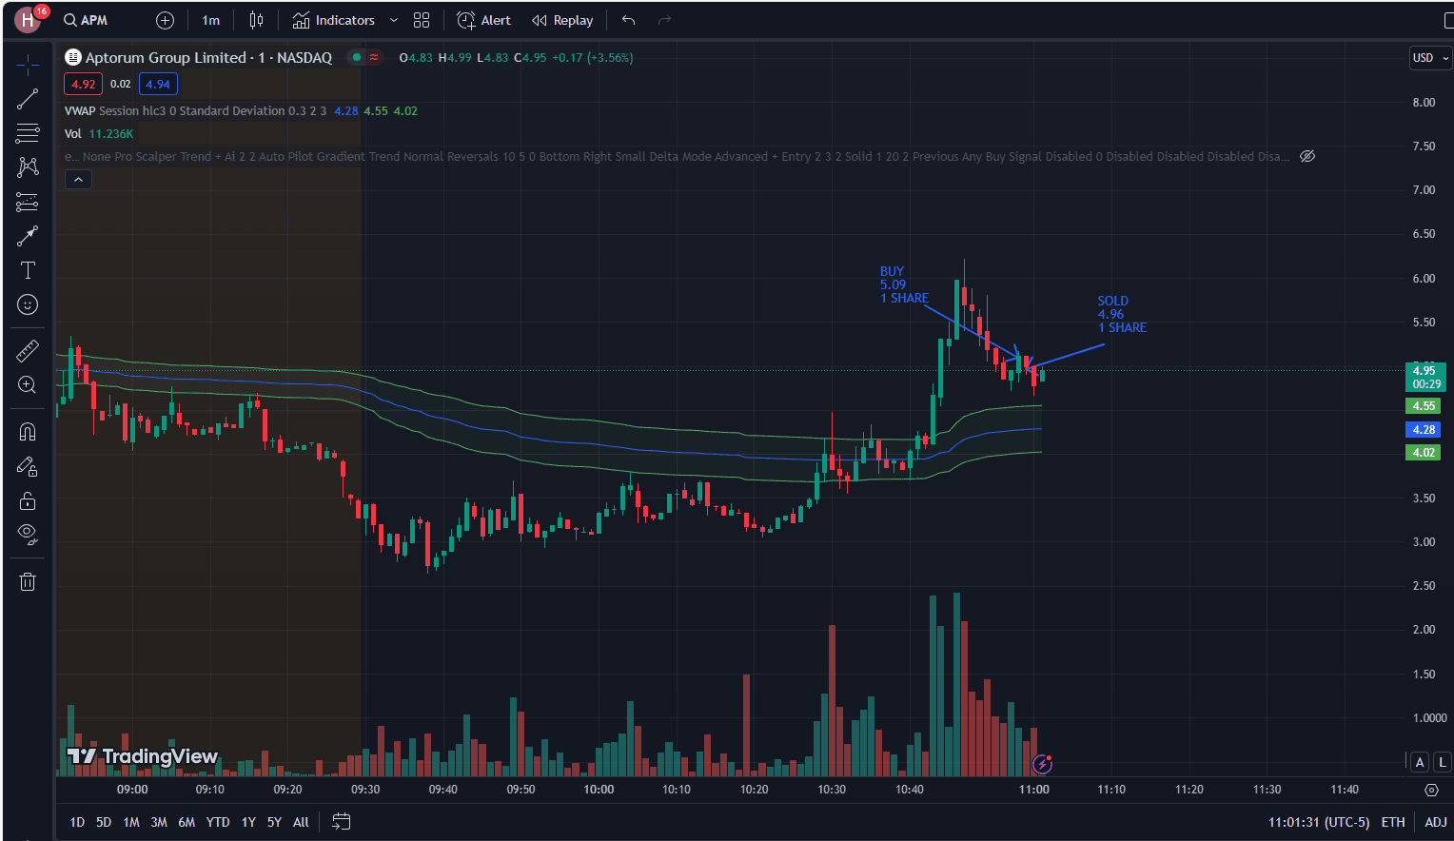
Task: Click the green 4.55 band price label
Action: [1424, 405]
